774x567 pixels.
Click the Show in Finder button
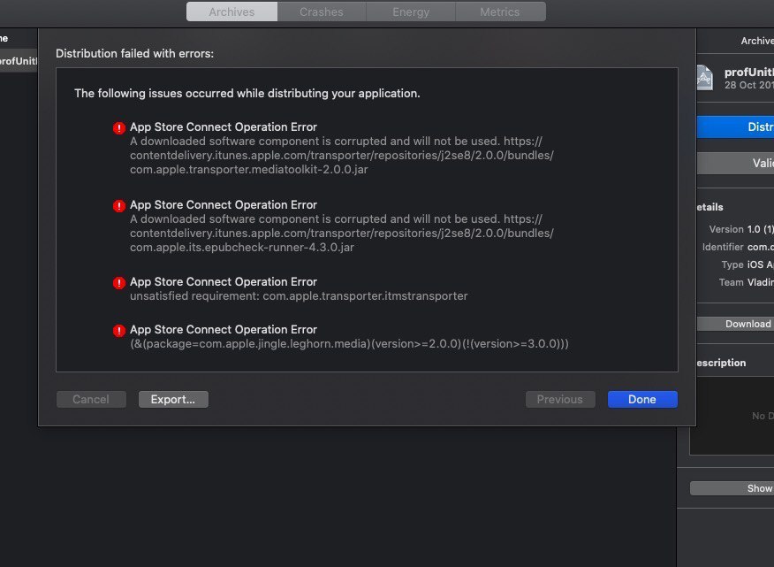tap(732, 488)
